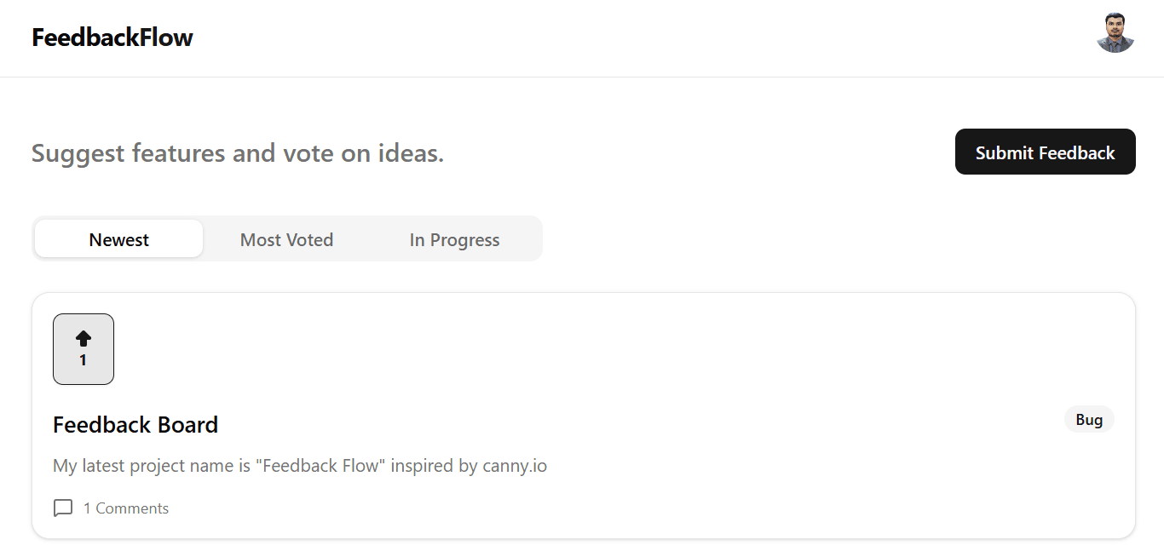The height and width of the screenshot is (551, 1164).
Task: Select the Newest tab
Action: pyautogui.click(x=118, y=239)
